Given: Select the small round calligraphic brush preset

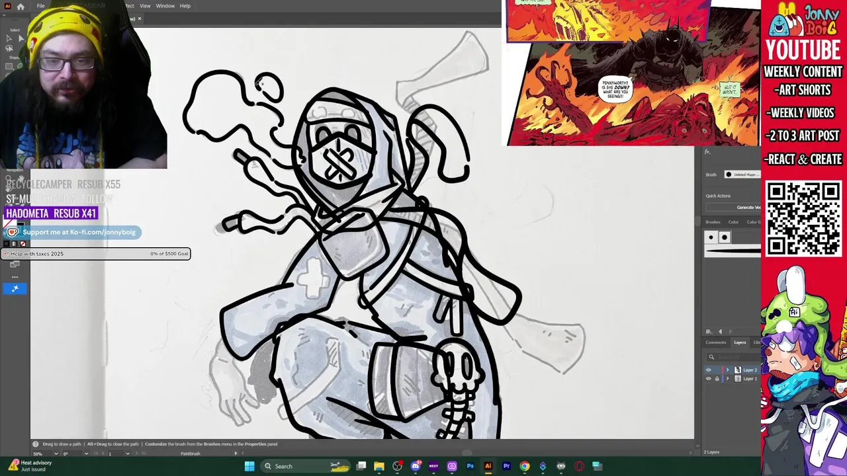Looking at the screenshot, I should (x=711, y=237).
